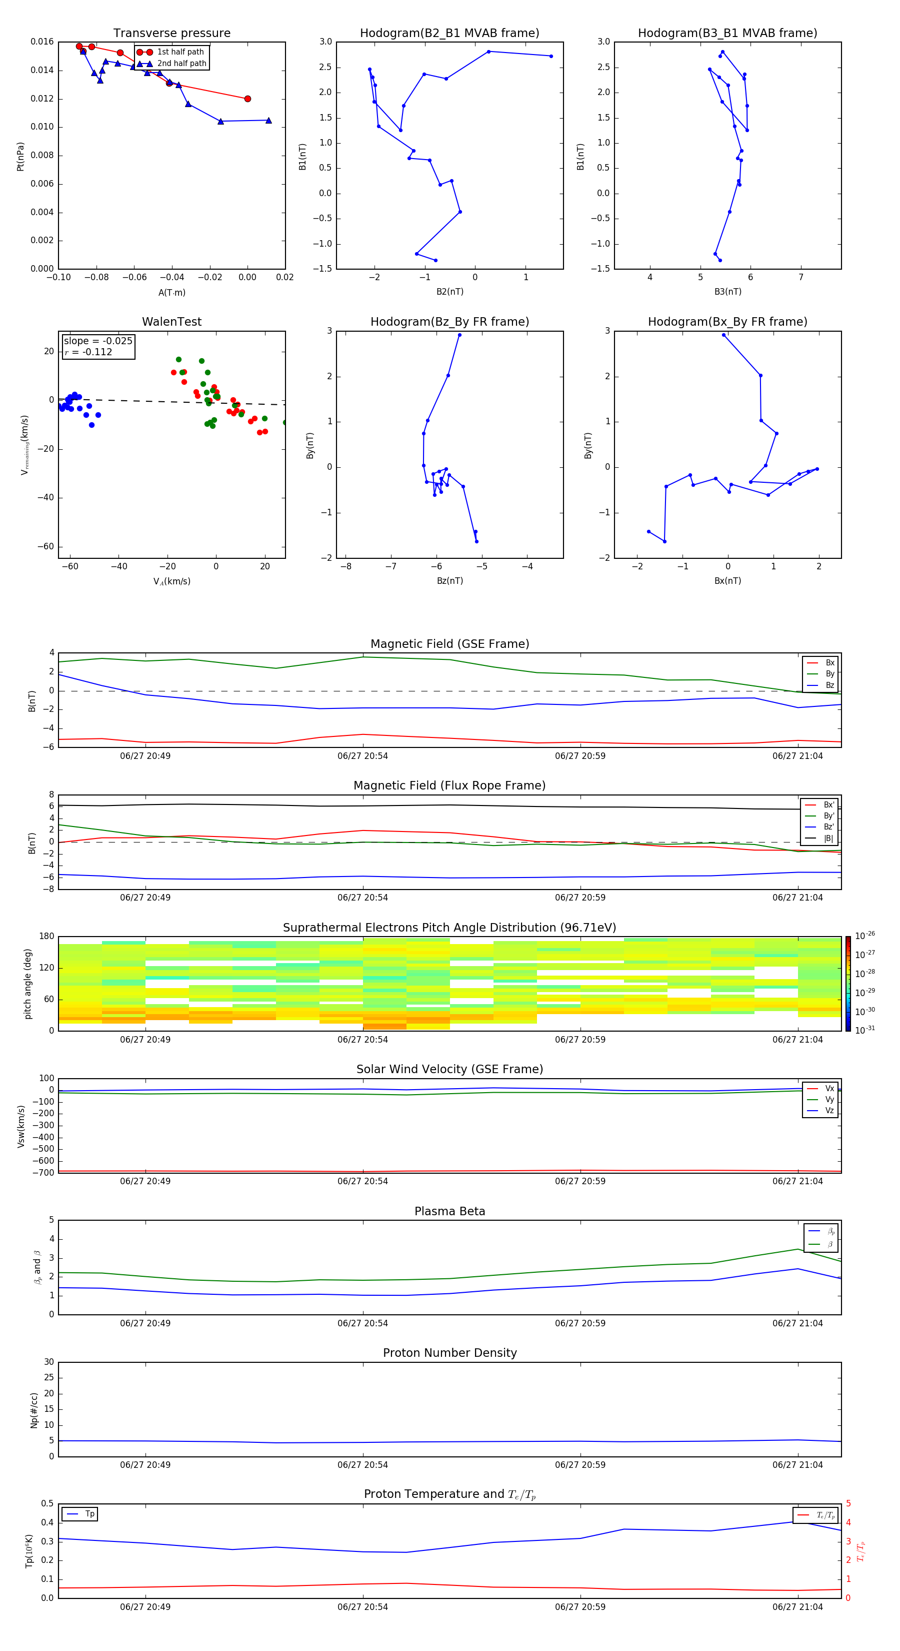This screenshot has width=900, height=1651.
Task: Click the 'Magnetic Field (Flux Rope Frame)' title
Action: point(449,786)
